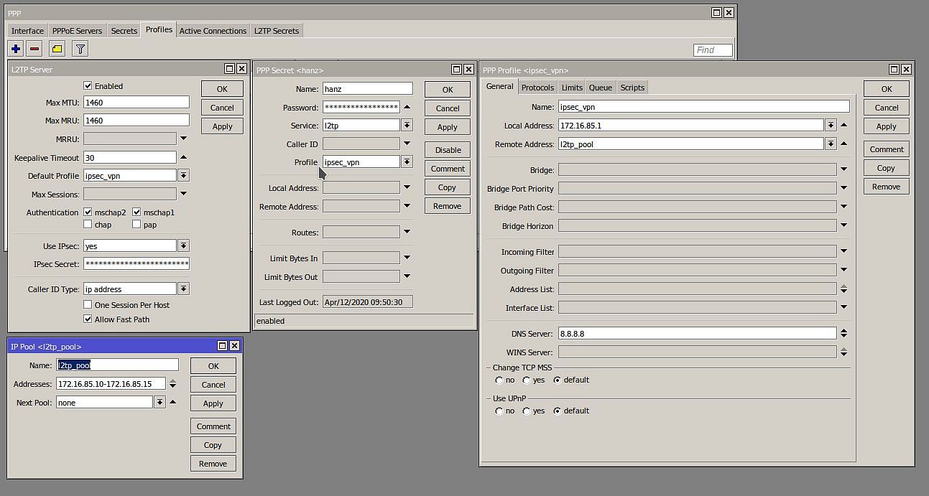
Task: Click the blue plus add icon
Action: pyautogui.click(x=16, y=49)
